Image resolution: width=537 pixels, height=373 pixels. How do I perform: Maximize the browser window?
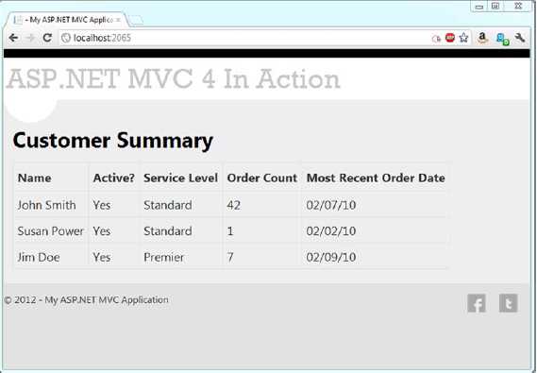[495, 7]
